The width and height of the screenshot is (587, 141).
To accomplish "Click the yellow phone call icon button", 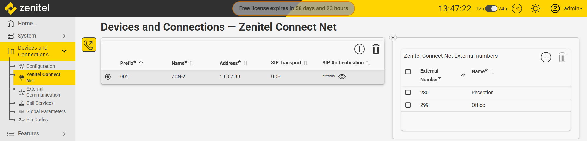I will pos(89,45).
